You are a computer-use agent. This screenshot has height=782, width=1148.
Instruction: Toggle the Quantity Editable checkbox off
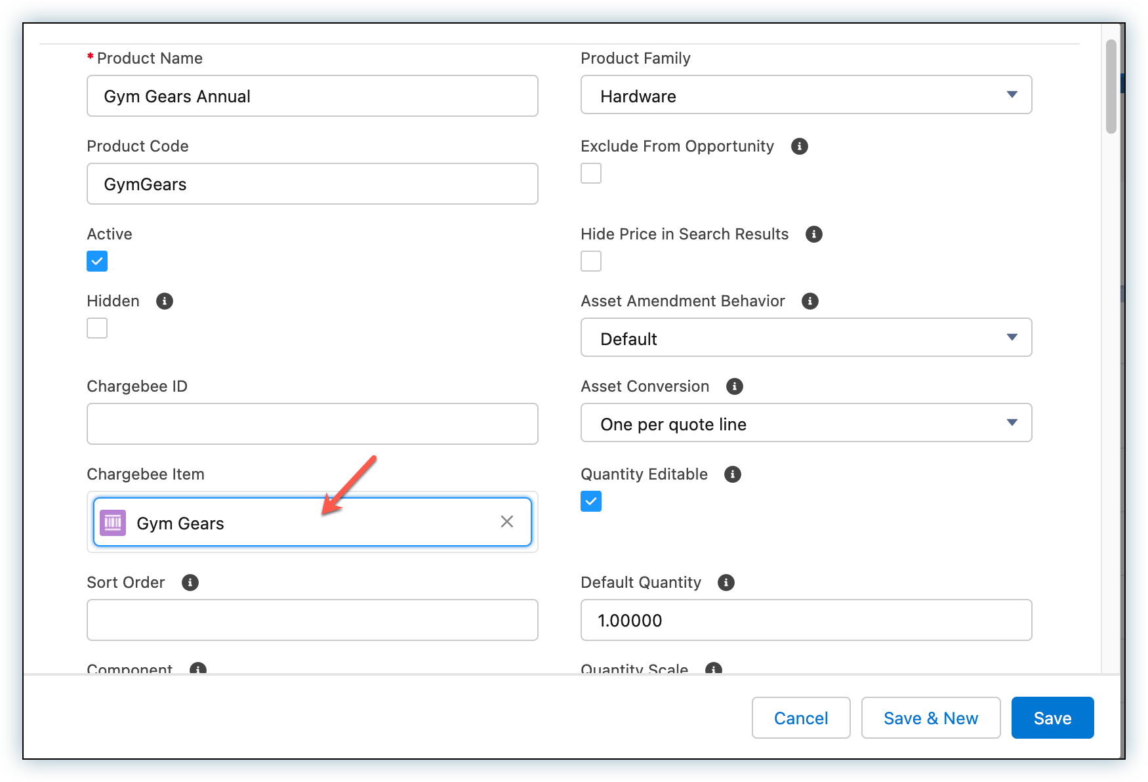click(591, 501)
